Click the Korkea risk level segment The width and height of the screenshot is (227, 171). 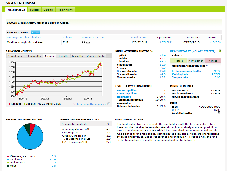213,61
